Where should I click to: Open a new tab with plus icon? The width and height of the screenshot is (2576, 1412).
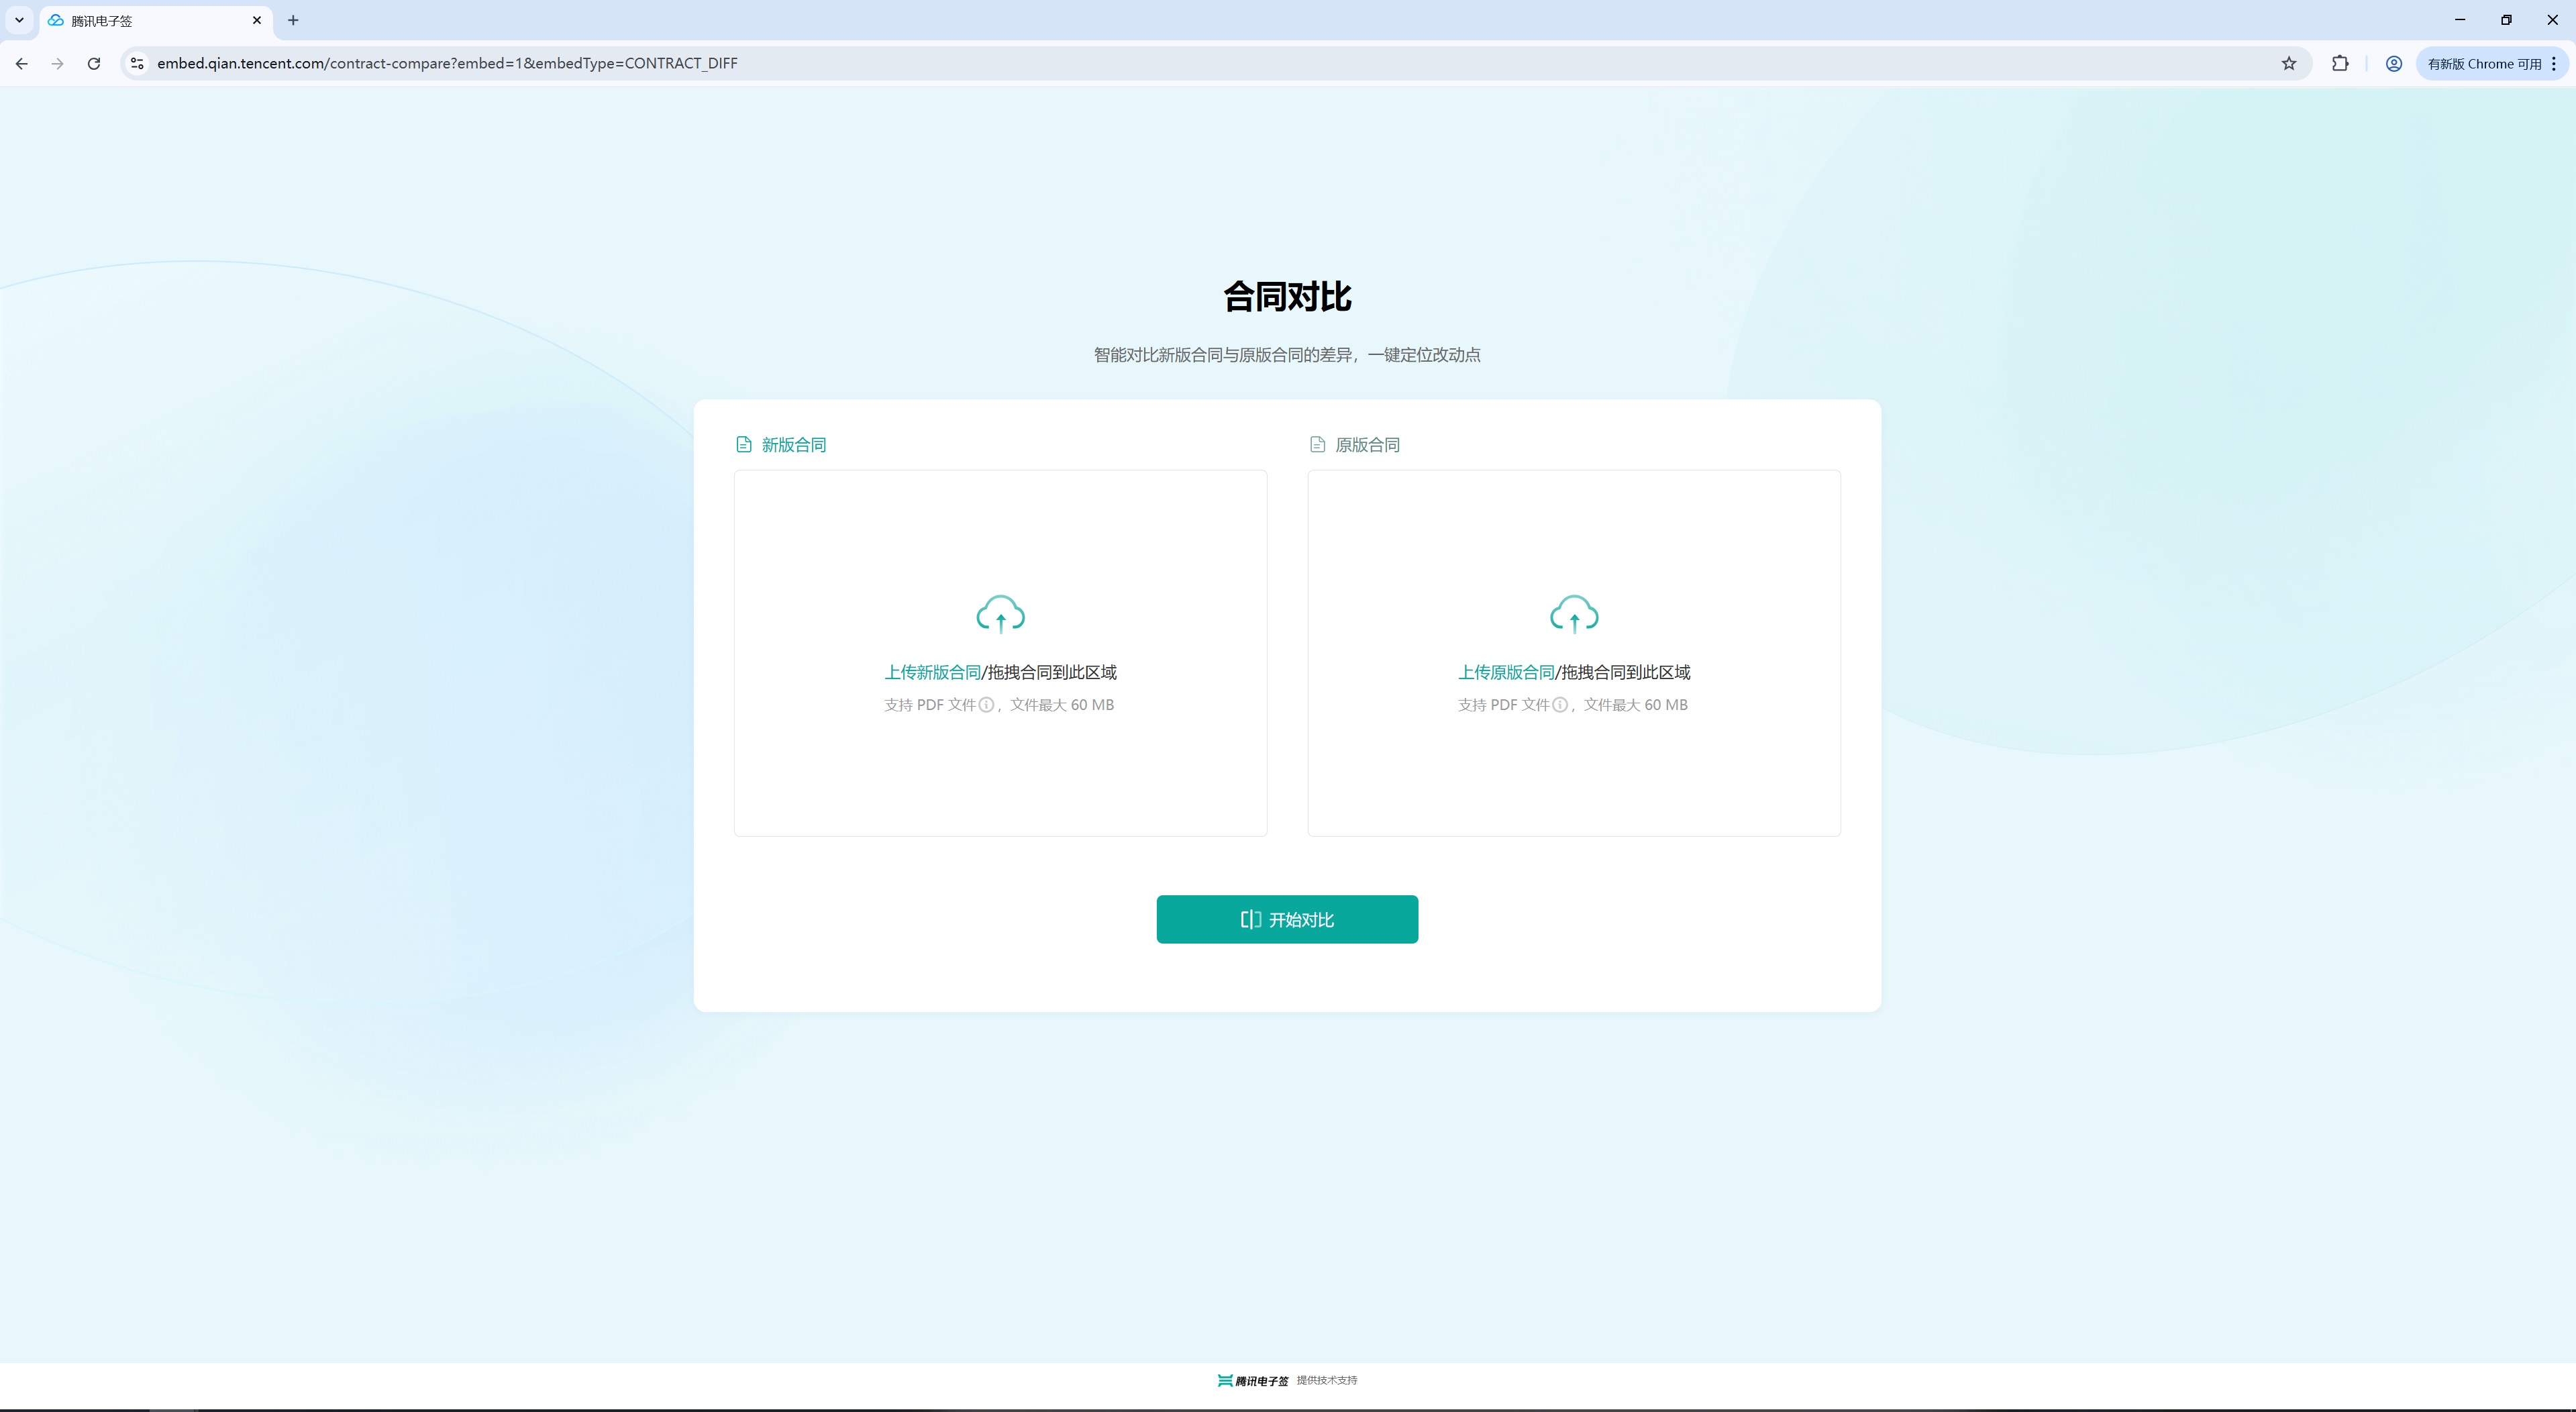[293, 20]
